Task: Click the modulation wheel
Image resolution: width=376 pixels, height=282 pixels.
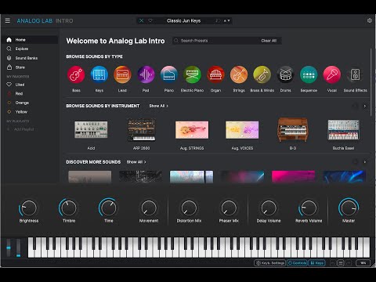Action: (18, 248)
